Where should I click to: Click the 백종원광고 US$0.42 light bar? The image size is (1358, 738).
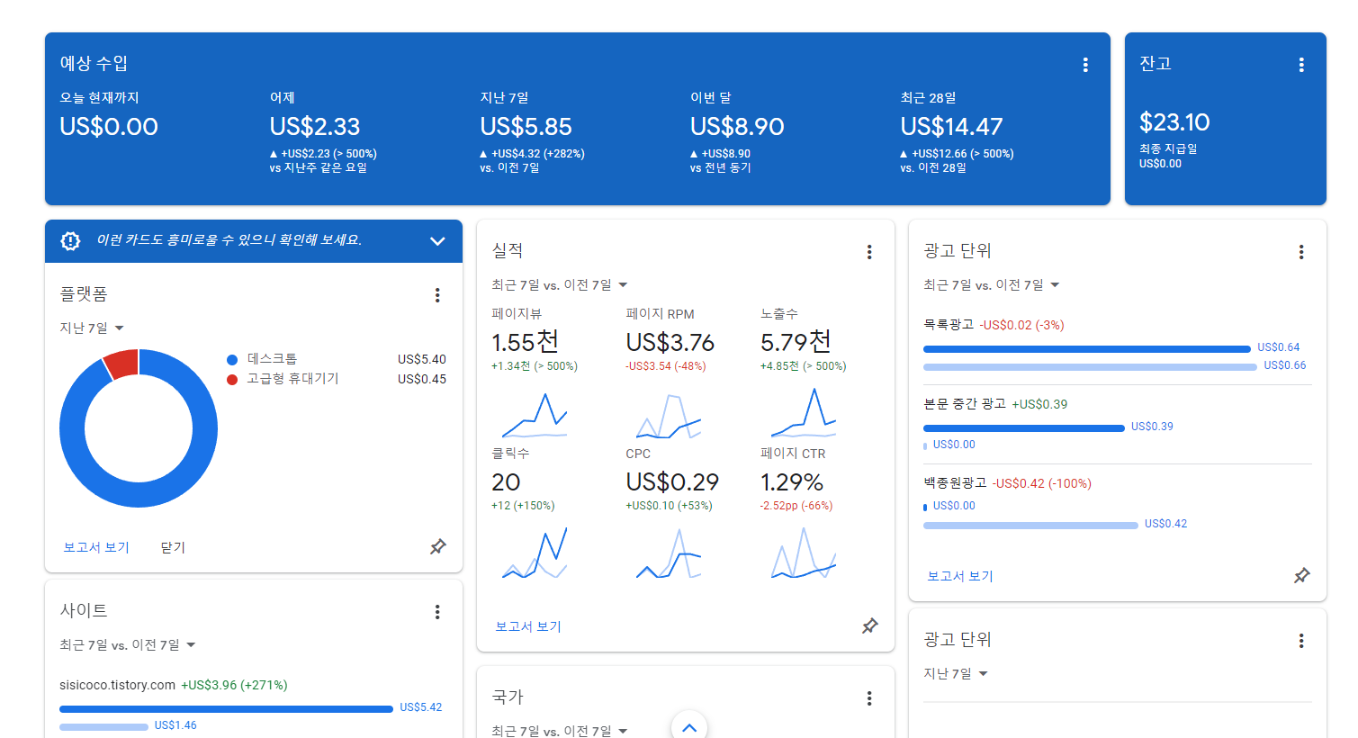[1030, 525]
